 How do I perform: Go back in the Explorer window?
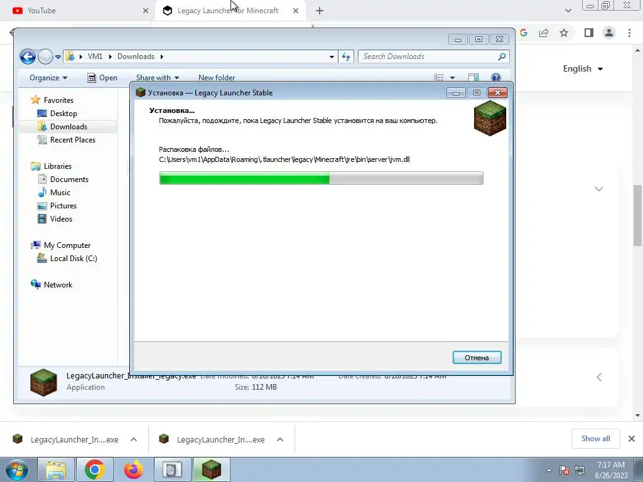[28, 56]
